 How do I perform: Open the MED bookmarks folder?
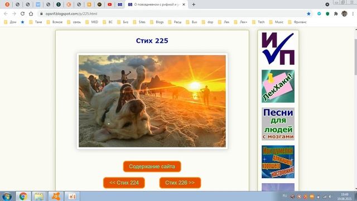coord(91,22)
